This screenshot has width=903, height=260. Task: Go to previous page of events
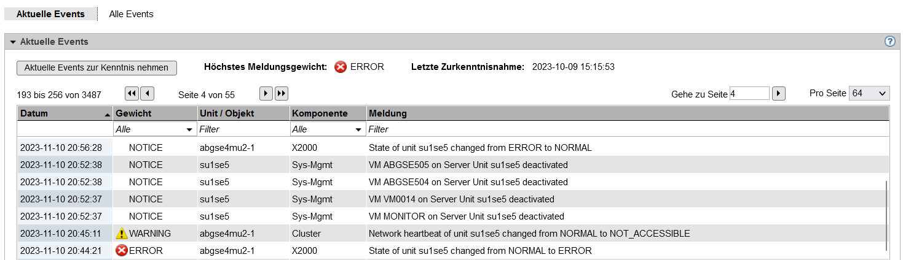click(147, 93)
